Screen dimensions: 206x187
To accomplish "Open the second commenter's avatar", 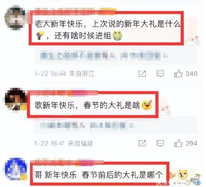I will [x=15, y=100].
